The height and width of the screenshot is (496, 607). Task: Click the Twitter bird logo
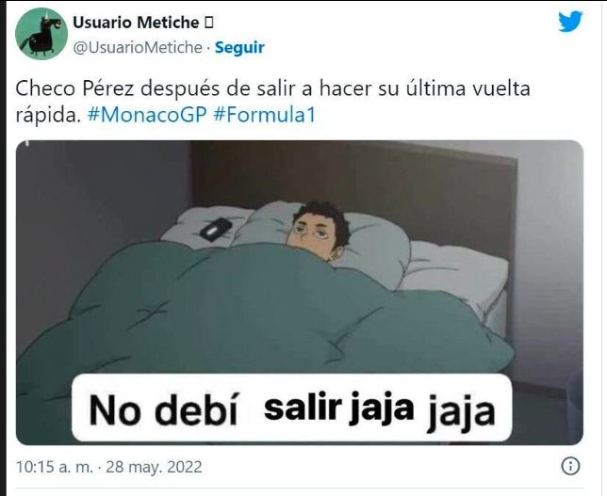(x=570, y=22)
